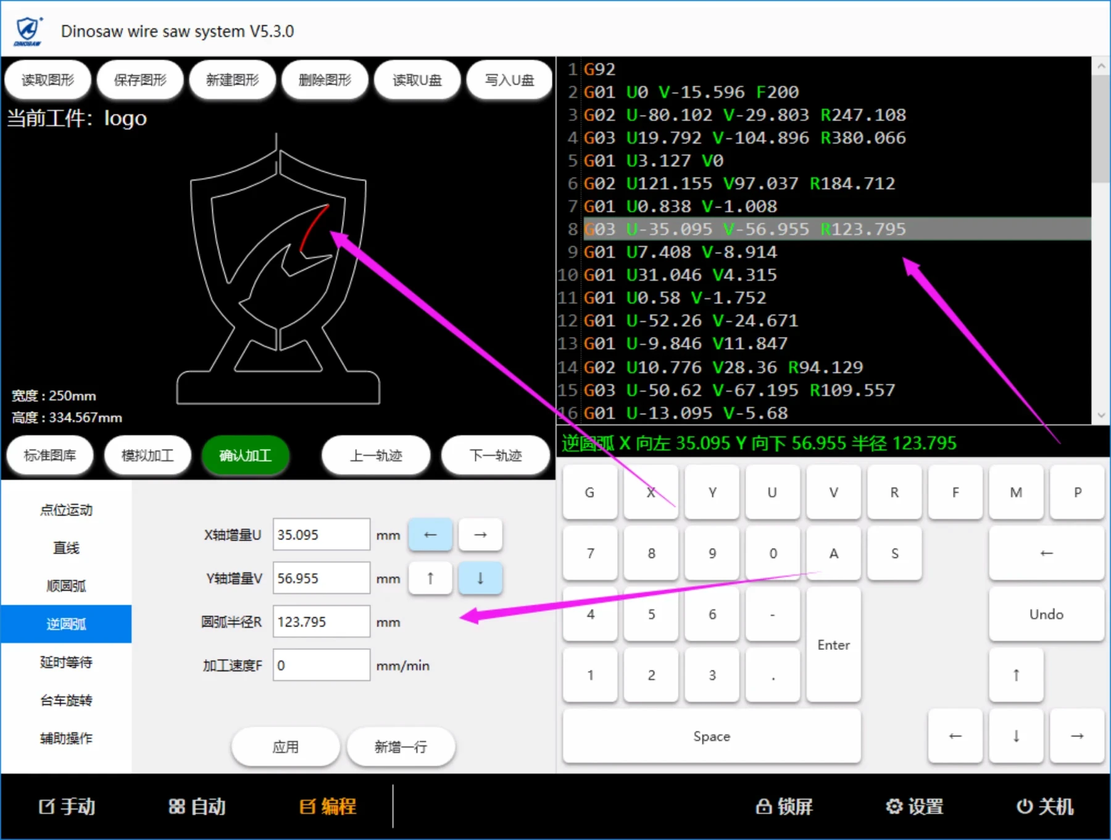Click the Dinosaw logo icon in title bar
The image size is (1111, 840).
click(28, 31)
